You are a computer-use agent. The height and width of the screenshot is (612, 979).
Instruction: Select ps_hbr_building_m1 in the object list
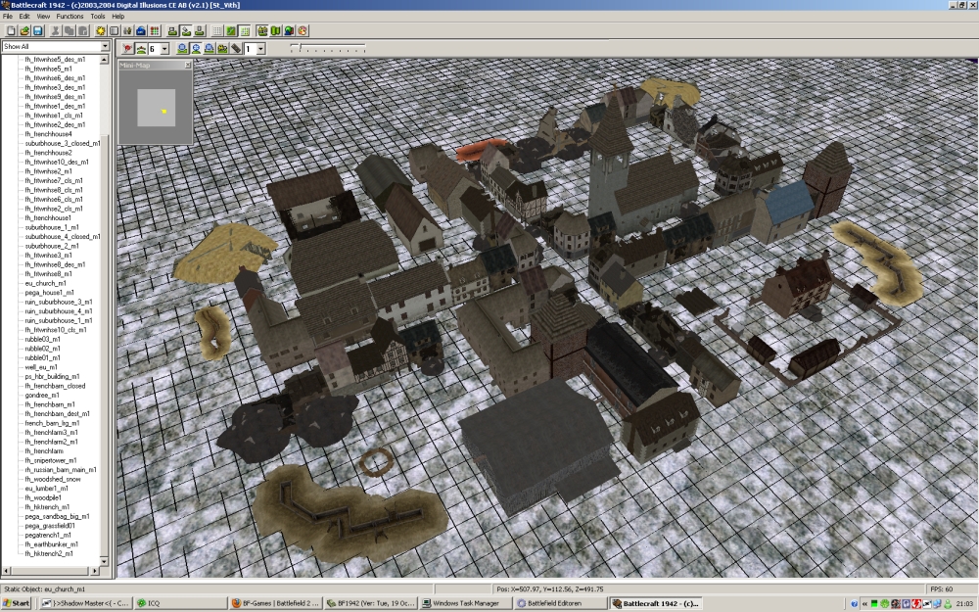tap(52, 377)
